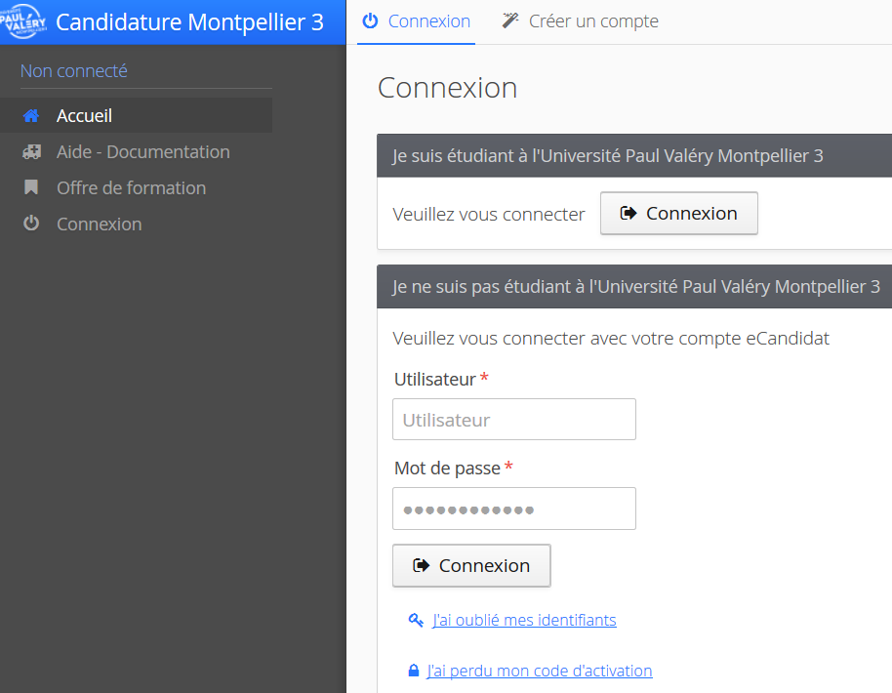Go to Offre de formation in the sidebar

coord(131,187)
